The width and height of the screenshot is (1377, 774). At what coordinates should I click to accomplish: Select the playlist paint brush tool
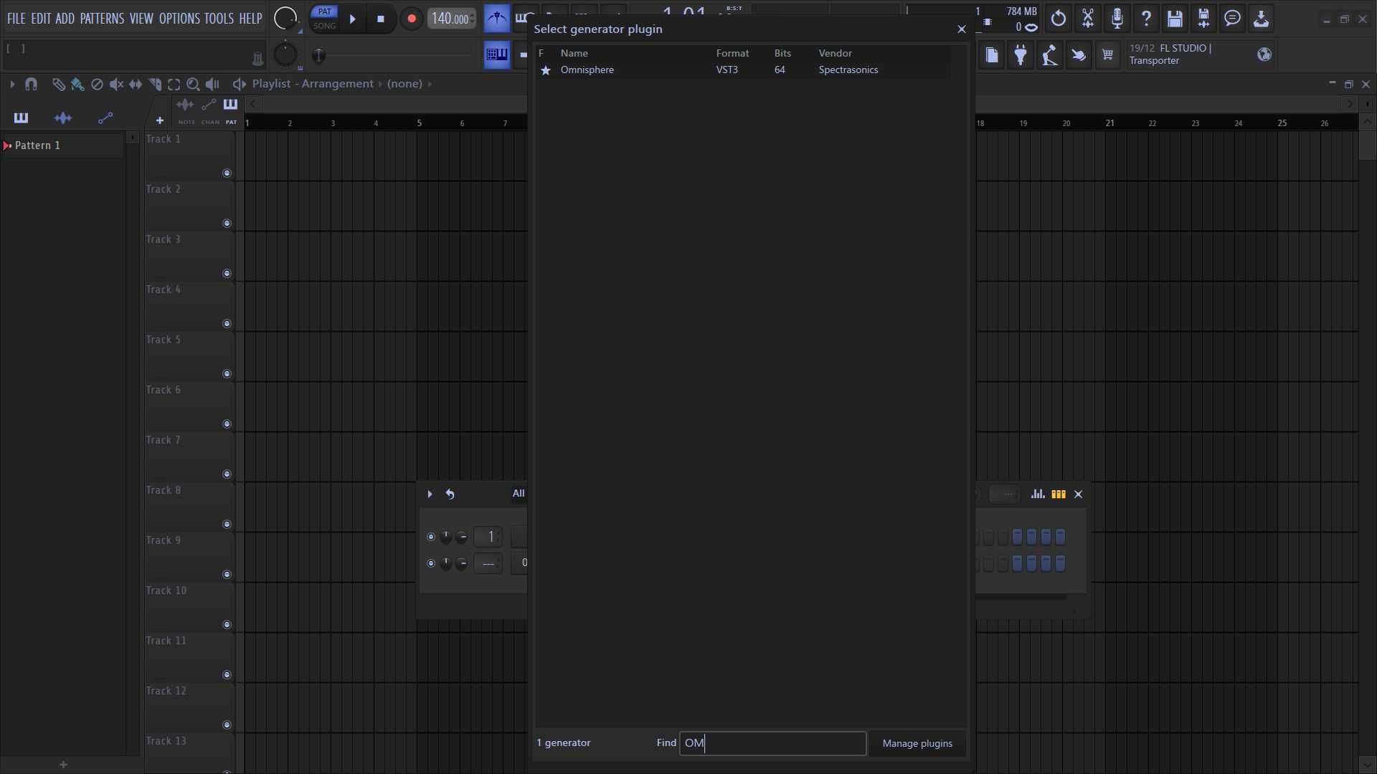pos(77,85)
